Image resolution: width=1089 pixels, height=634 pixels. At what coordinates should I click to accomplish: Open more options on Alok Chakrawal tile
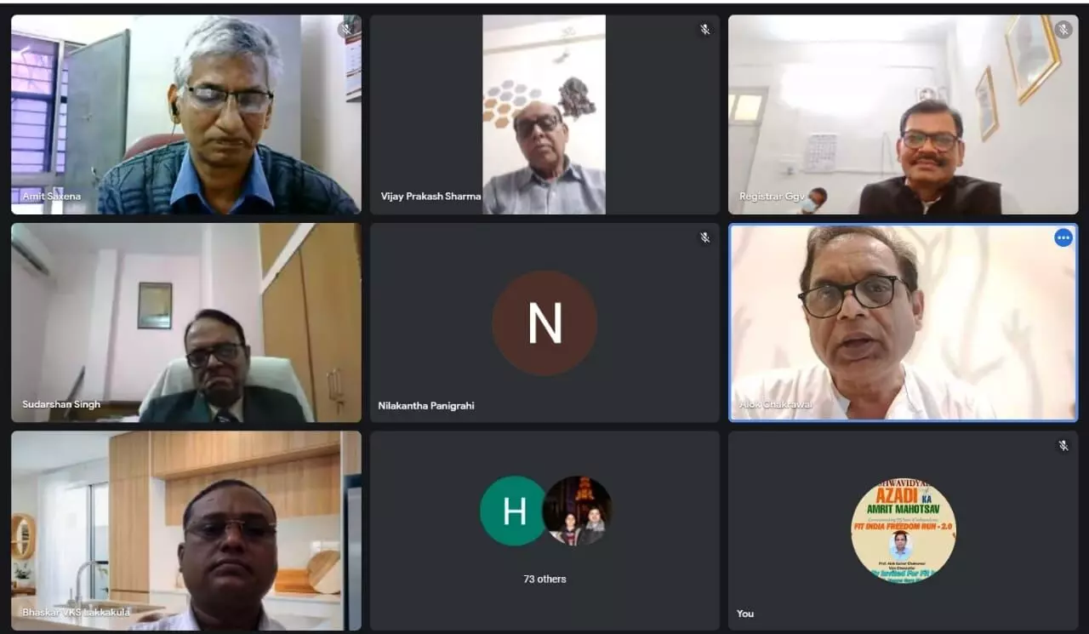(1063, 238)
